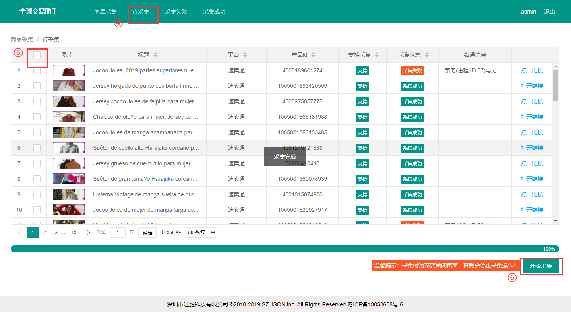Check the box for row 2

click(x=37, y=86)
